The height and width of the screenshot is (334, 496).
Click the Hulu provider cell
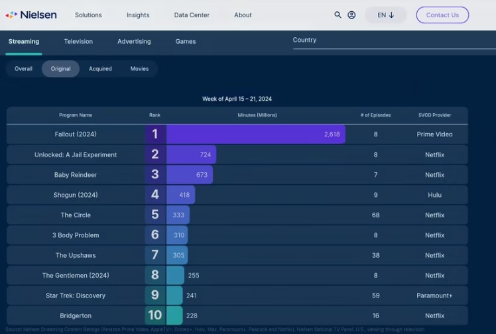[434, 195]
